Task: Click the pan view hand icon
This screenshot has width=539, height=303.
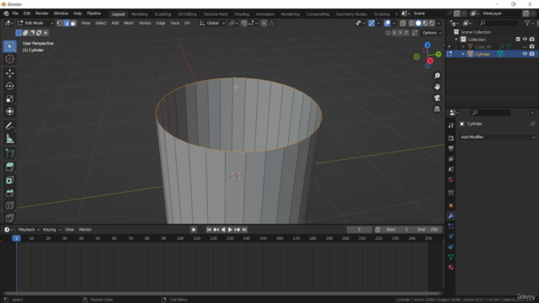Action: click(x=437, y=87)
